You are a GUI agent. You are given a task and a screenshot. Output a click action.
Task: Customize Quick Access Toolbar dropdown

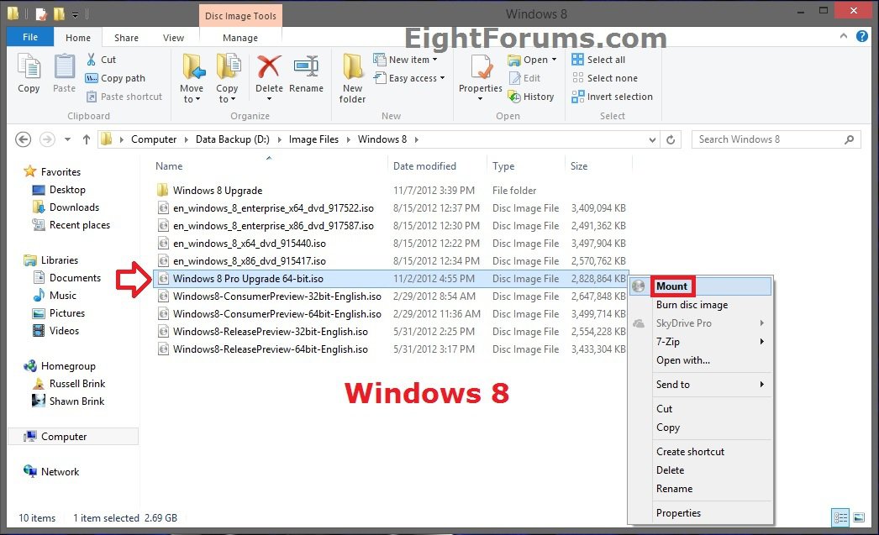point(75,14)
